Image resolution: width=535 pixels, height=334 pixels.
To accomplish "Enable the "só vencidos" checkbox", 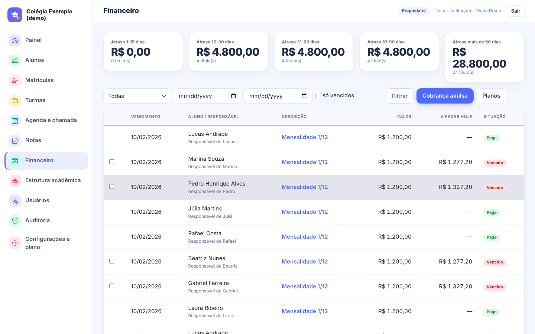I will [x=318, y=95].
